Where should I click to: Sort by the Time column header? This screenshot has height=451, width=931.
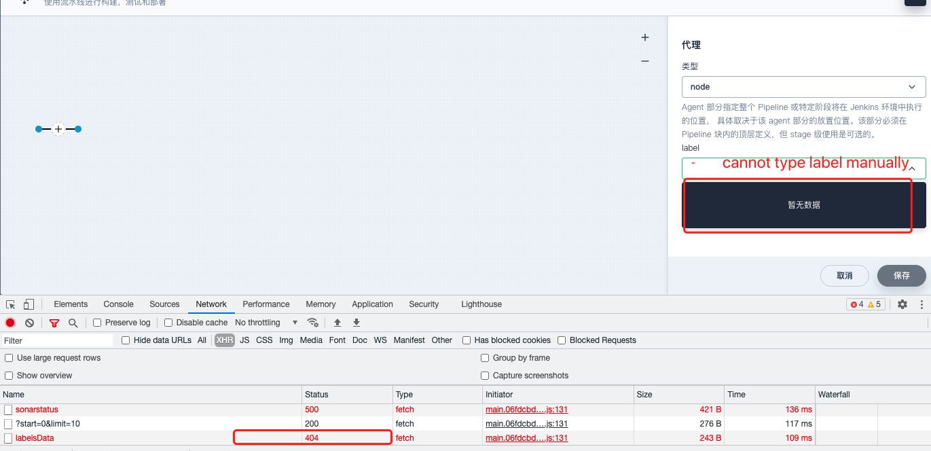click(769, 395)
